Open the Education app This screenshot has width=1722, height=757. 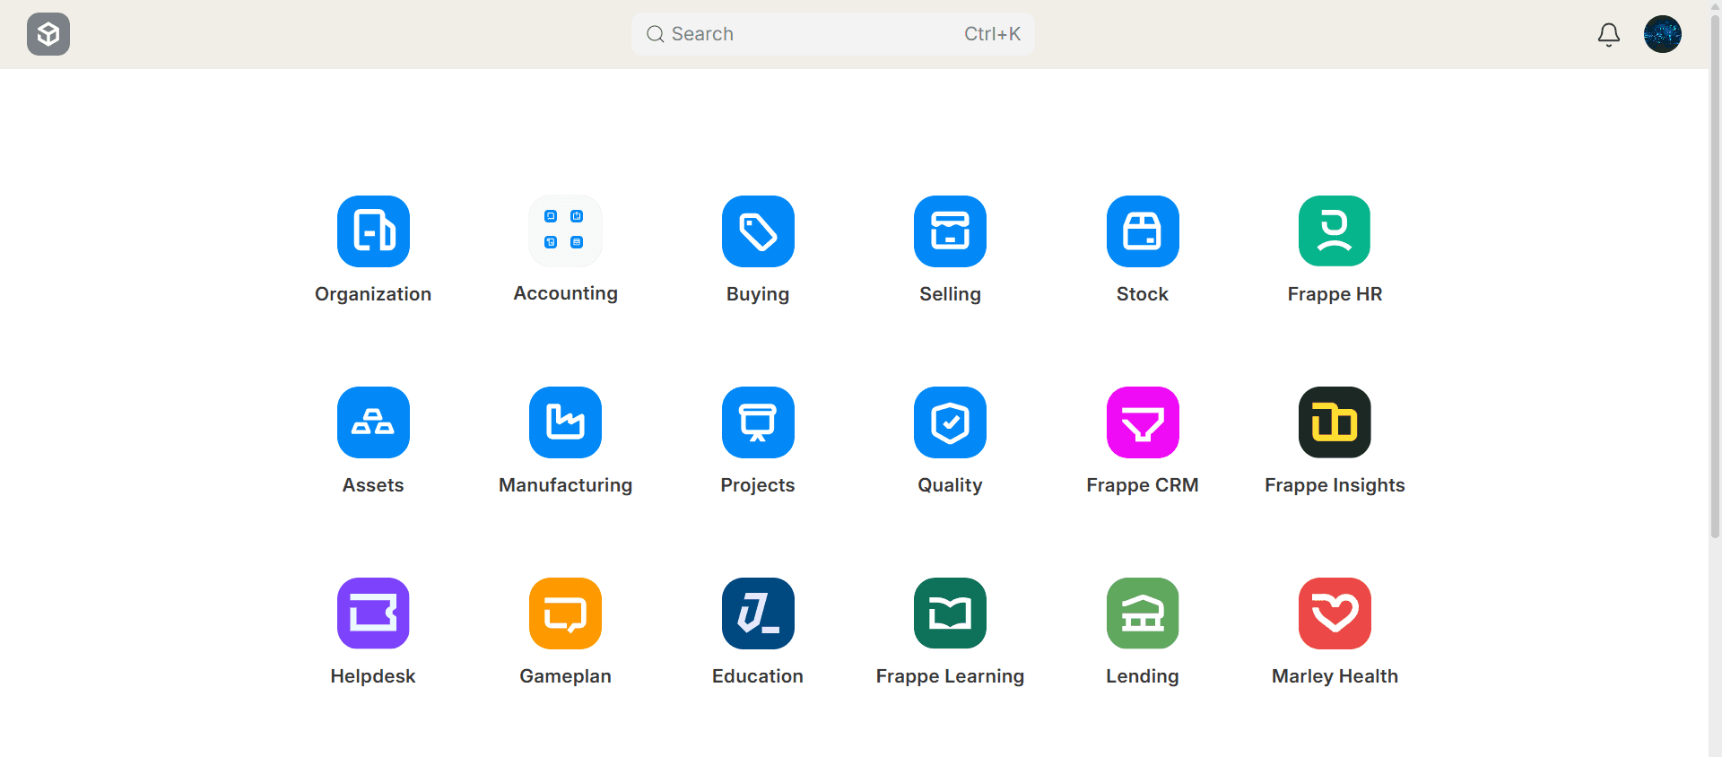758,613
